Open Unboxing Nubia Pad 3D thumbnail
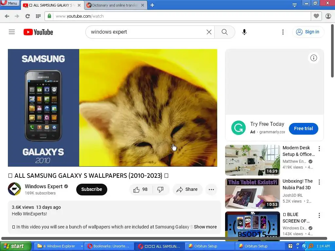The height and width of the screenshot is (251, 335). [x=252, y=193]
